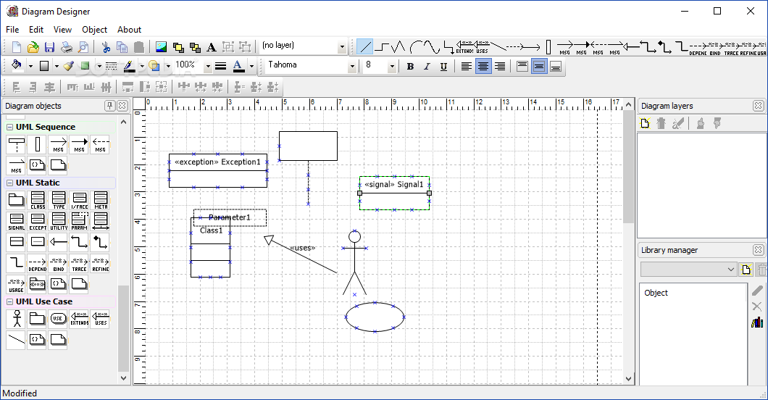Set vertical text alignment to bottom
The width and height of the screenshot is (768, 400).
[556, 66]
